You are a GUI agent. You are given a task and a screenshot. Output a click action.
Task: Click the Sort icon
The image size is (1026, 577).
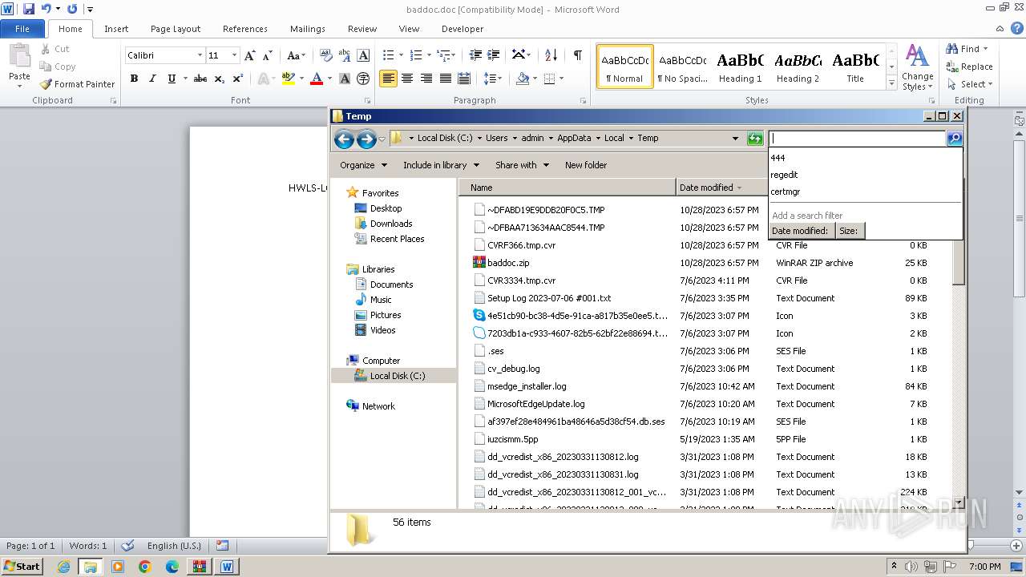[551, 55]
